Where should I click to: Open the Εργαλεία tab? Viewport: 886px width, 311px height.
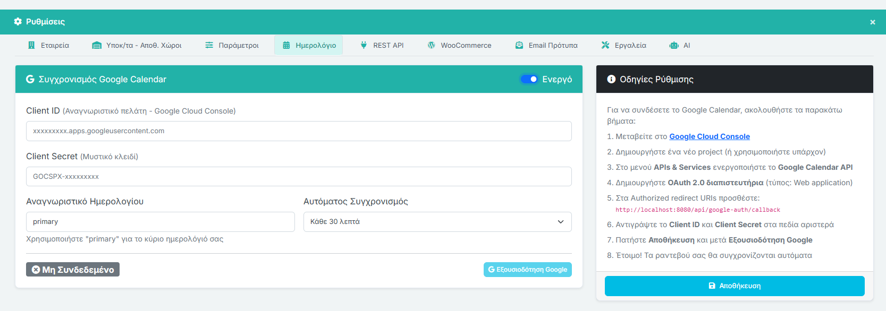(624, 45)
